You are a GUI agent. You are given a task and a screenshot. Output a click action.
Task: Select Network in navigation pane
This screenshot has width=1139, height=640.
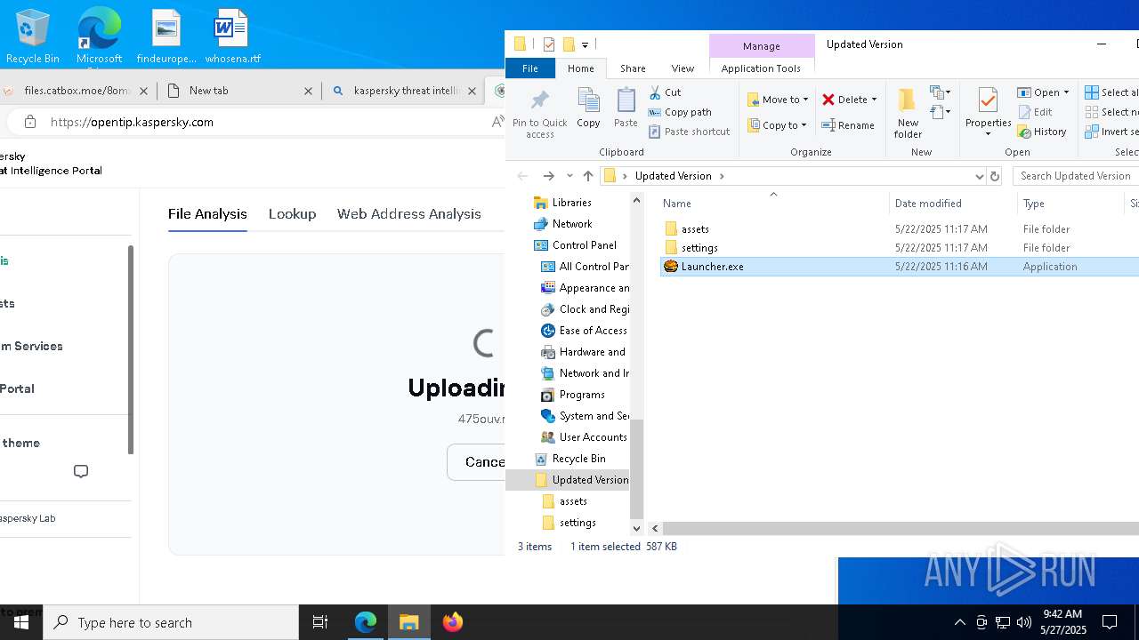571,224
